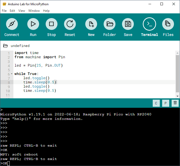Click the Connect plug icon

12,24
